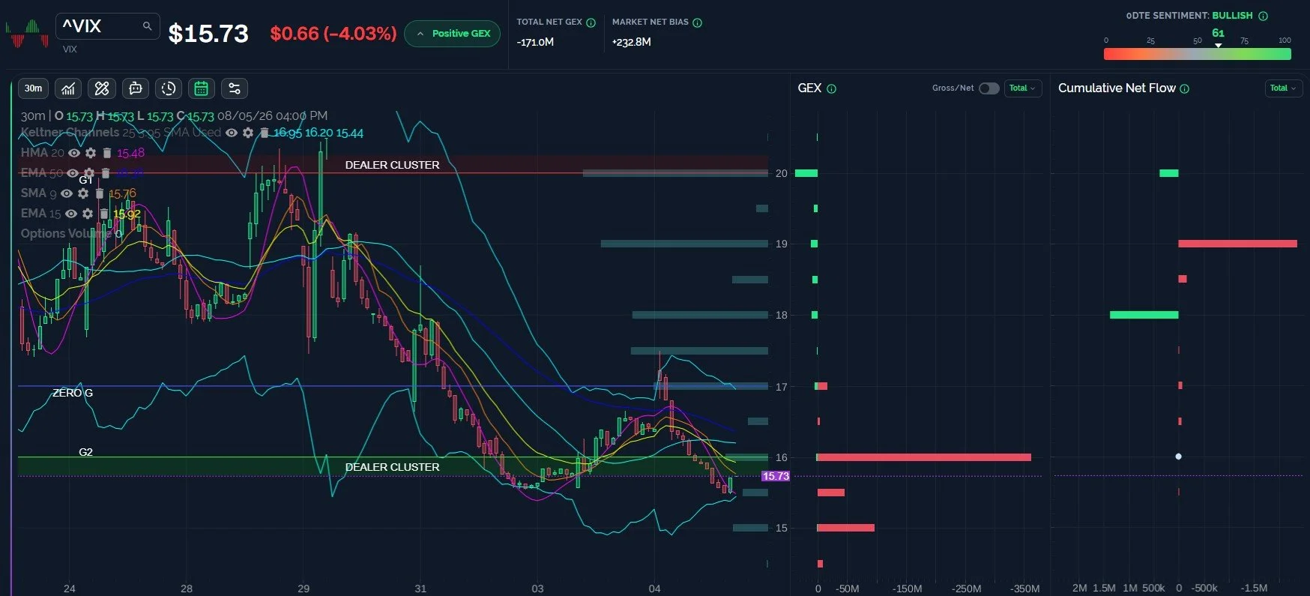Hide the HMA 20 indicator
This screenshot has height=596, width=1310.
(74, 153)
